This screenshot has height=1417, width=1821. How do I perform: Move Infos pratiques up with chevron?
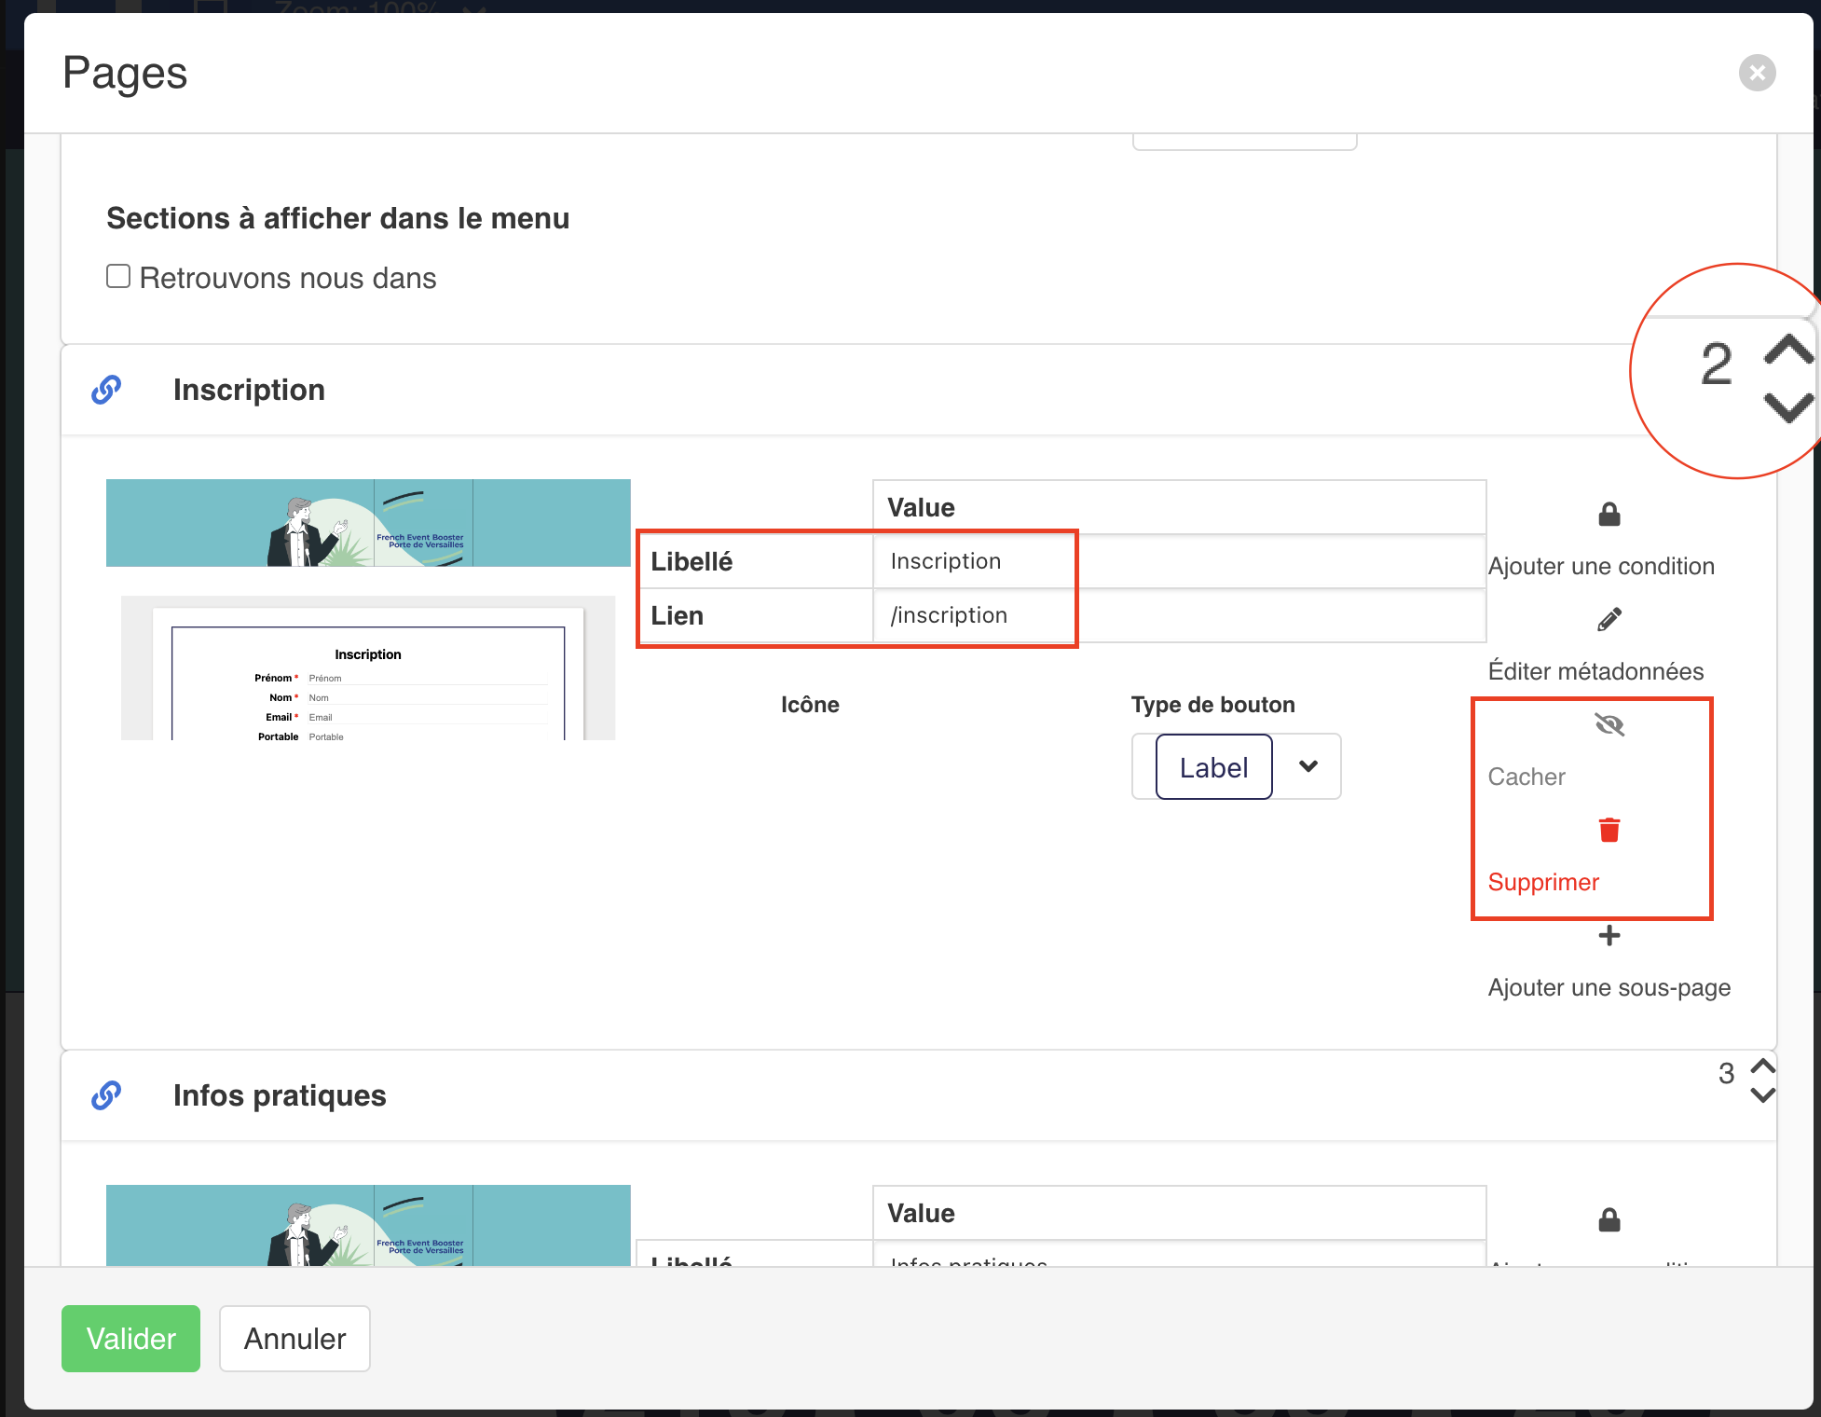[1762, 1066]
